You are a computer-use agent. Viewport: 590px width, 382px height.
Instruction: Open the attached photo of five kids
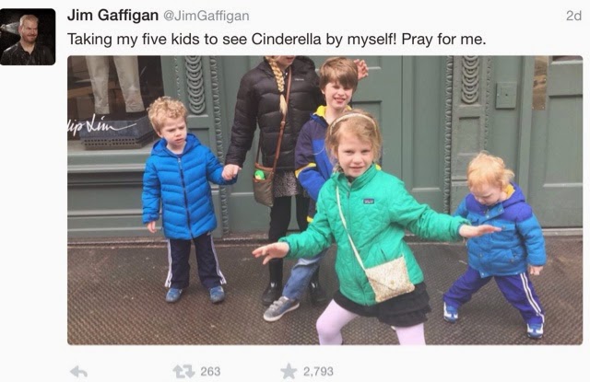(x=324, y=200)
